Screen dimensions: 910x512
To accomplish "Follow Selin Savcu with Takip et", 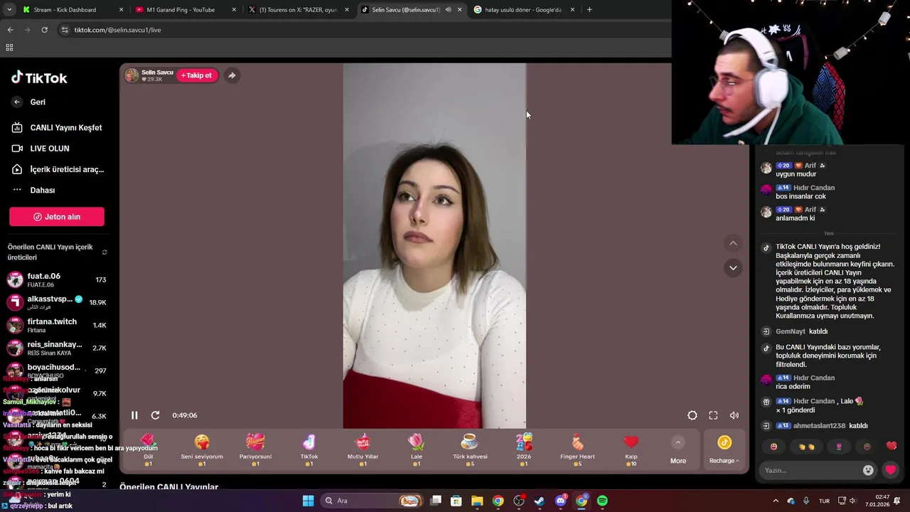I will point(196,75).
